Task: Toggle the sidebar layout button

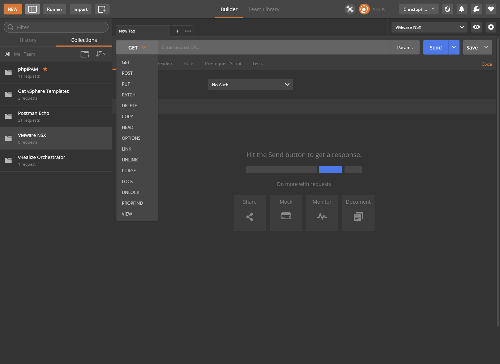Action: tap(33, 9)
